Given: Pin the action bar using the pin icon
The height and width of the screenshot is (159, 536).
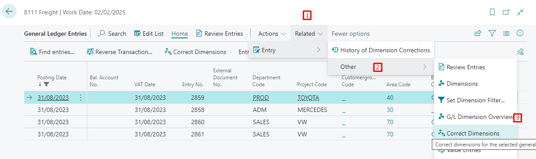Looking at the screenshot, I should coord(520,52).
